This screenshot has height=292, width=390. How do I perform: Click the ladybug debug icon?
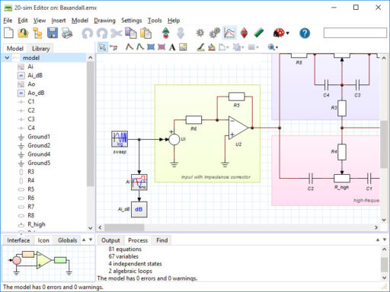click(x=279, y=33)
